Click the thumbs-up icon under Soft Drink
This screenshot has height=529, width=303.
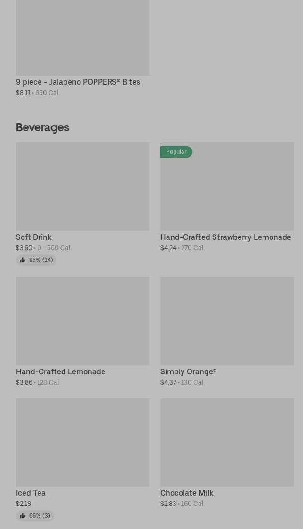[x=23, y=260]
